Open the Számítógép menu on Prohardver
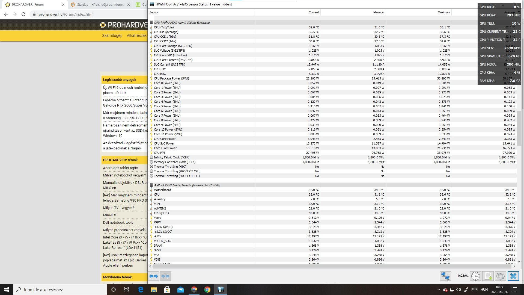The height and width of the screenshot is (295, 524). click(112, 36)
